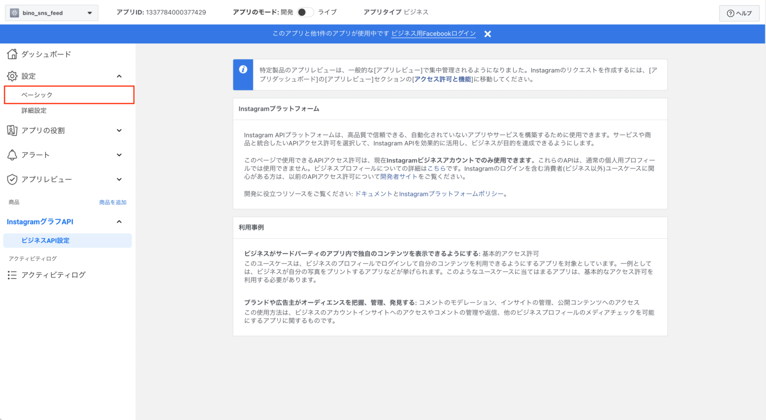
Task: Open the 詳細設定 settings page
Action: pyautogui.click(x=33, y=110)
